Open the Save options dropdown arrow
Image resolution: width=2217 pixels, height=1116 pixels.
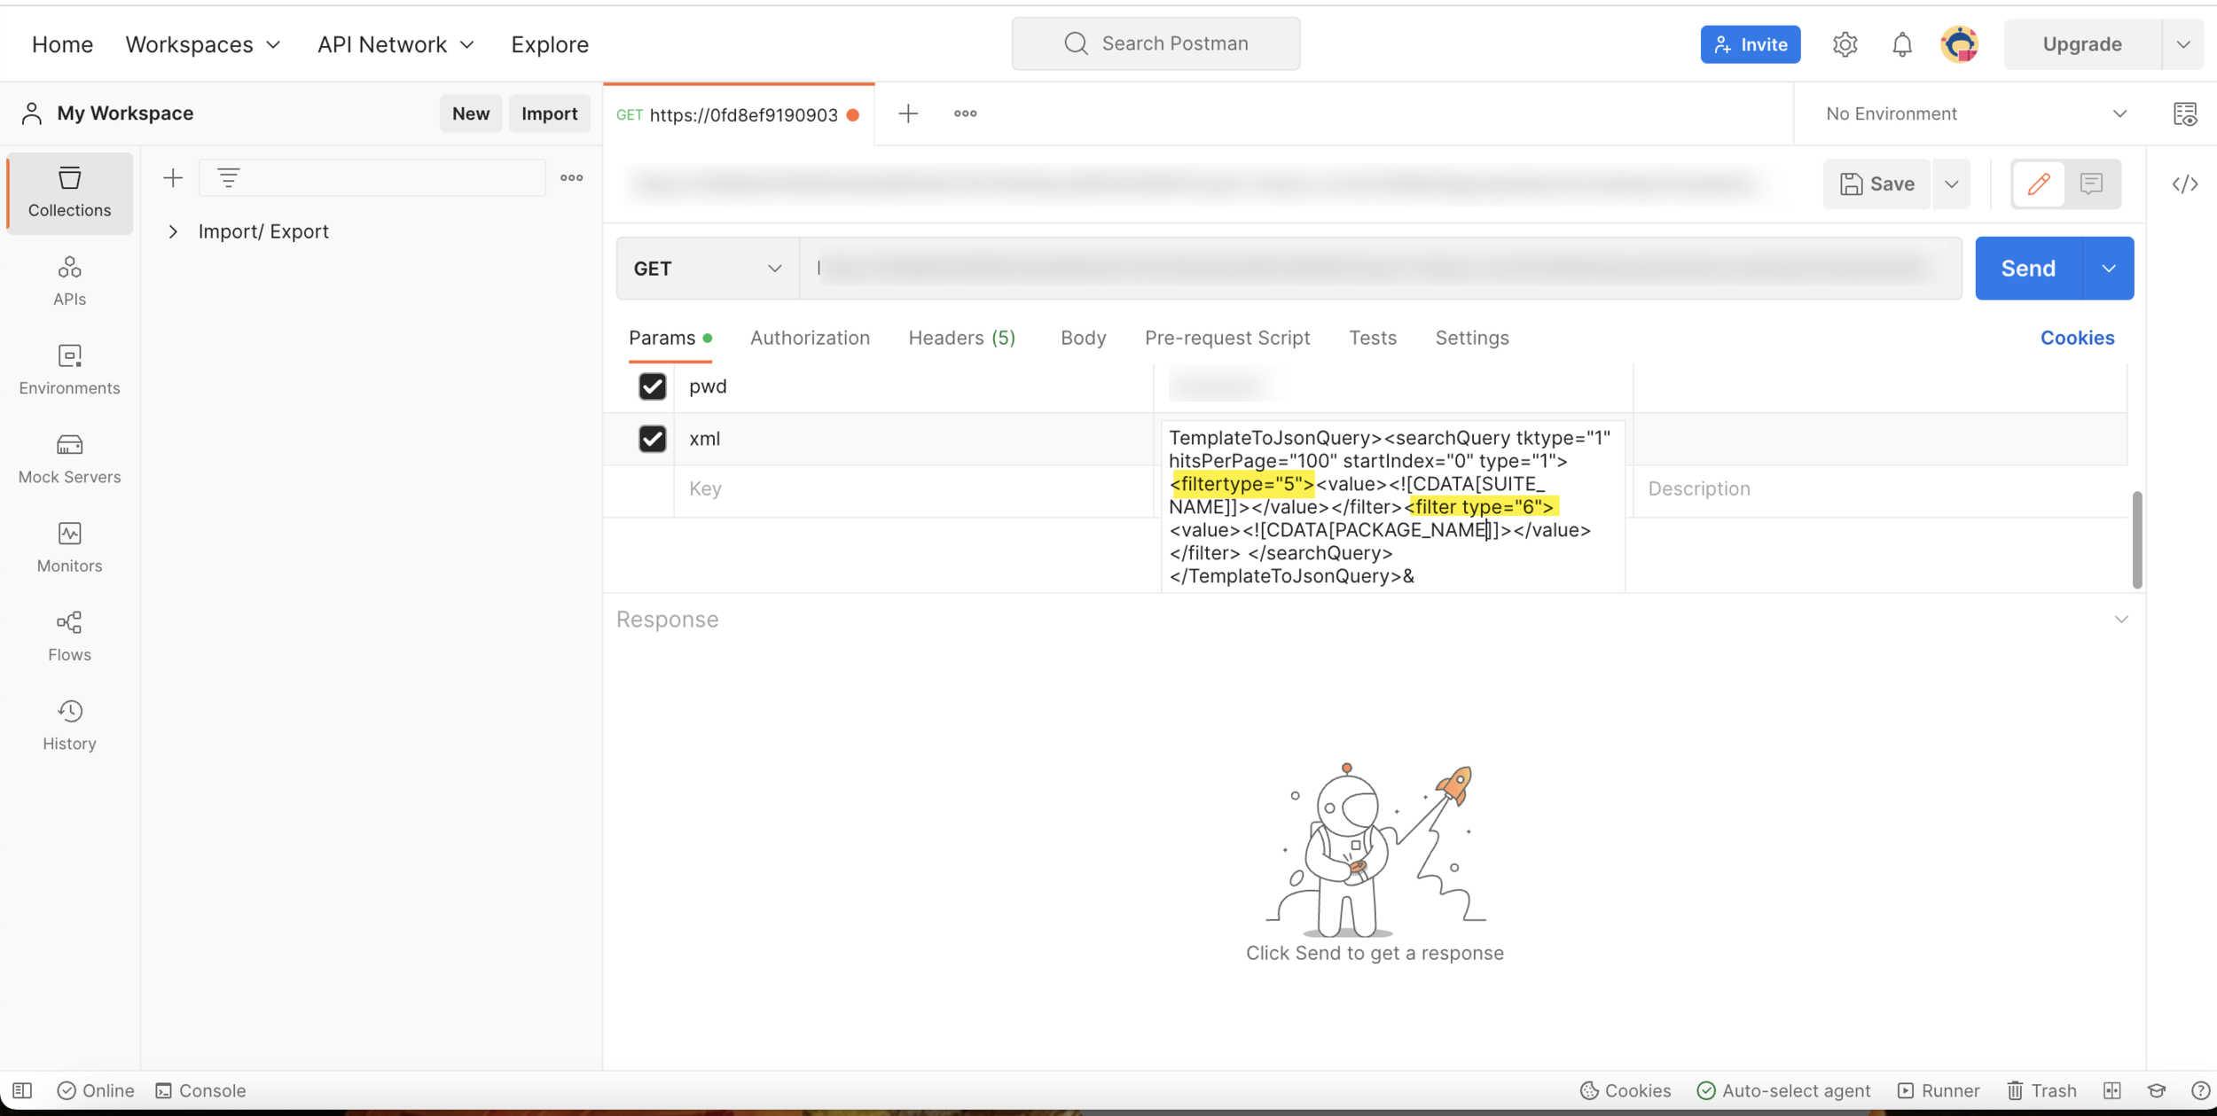tap(1951, 184)
